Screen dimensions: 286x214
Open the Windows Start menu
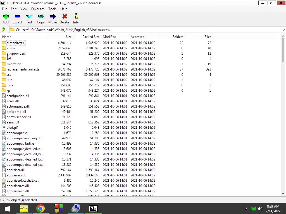7,208
